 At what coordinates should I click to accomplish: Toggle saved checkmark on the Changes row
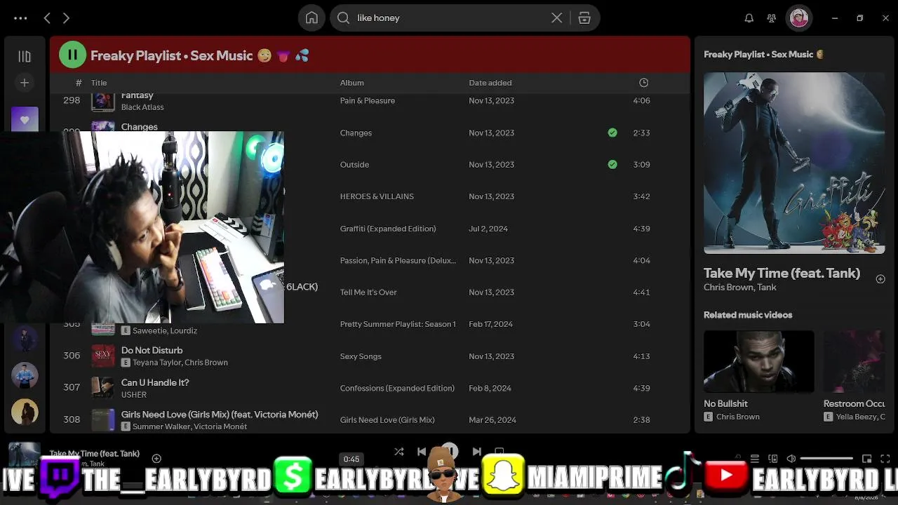pyautogui.click(x=612, y=133)
